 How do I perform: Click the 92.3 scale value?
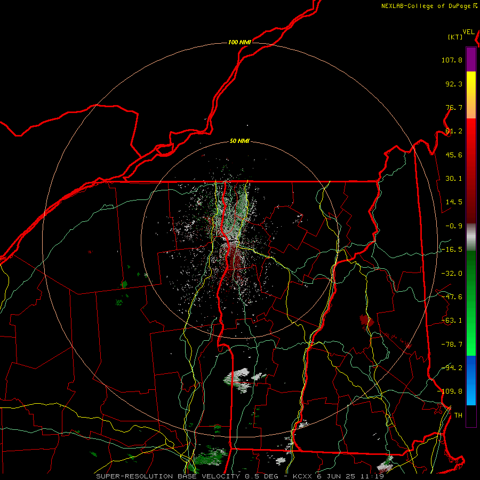click(454, 84)
